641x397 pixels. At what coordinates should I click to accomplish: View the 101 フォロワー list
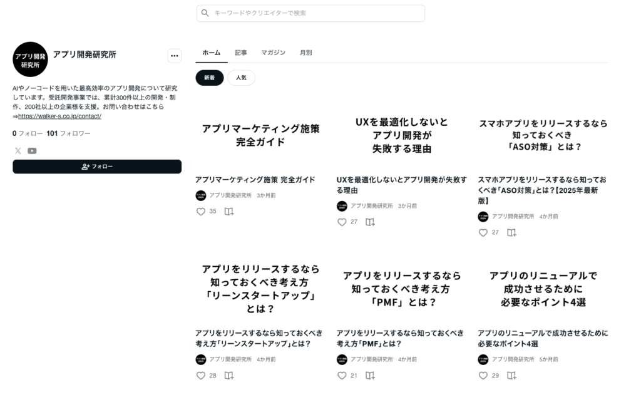(68, 133)
